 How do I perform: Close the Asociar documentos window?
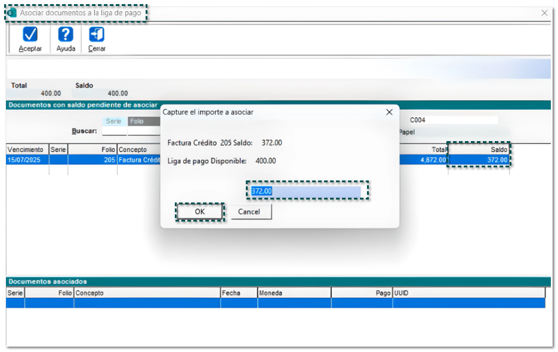click(544, 13)
